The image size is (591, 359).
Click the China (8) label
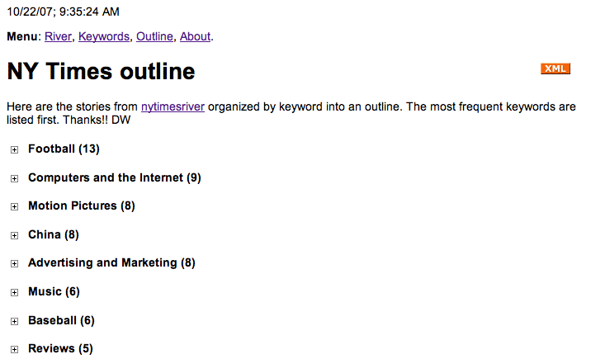tap(53, 234)
